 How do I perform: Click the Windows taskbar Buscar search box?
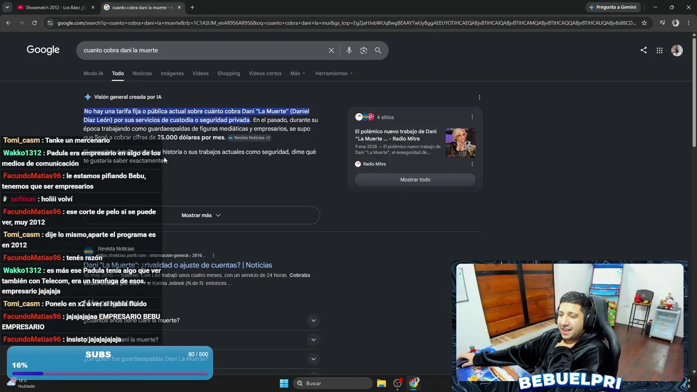pos(332,383)
